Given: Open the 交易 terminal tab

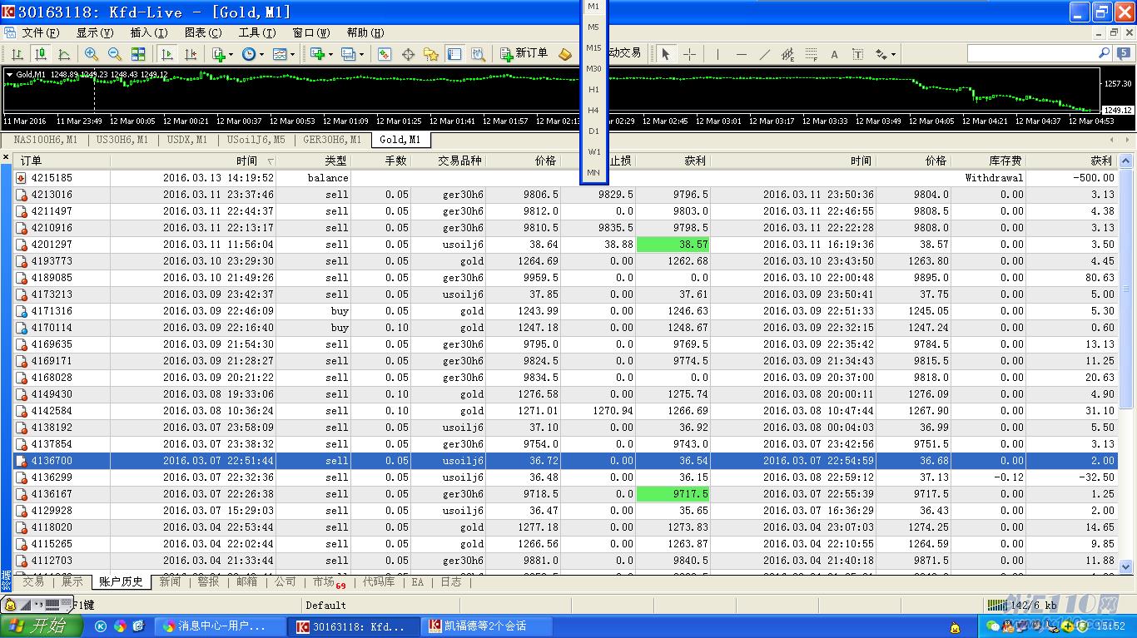Looking at the screenshot, I should pyautogui.click(x=33, y=581).
